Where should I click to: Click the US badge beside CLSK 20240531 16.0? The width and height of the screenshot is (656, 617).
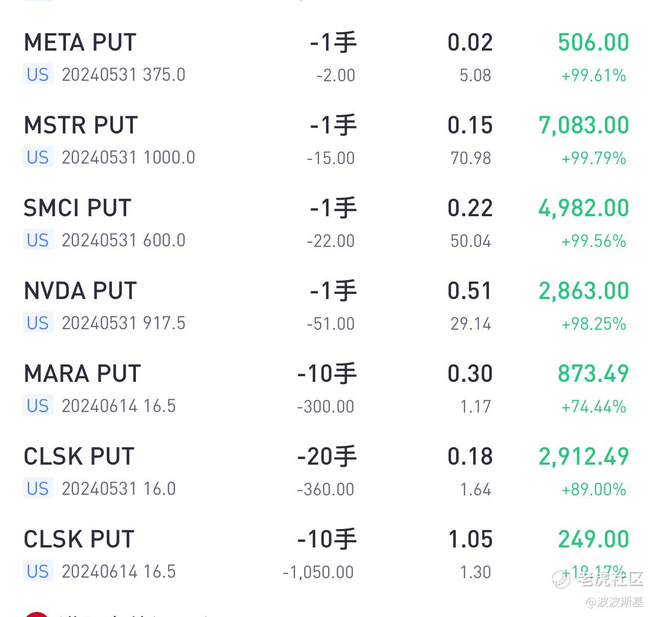[x=38, y=489]
